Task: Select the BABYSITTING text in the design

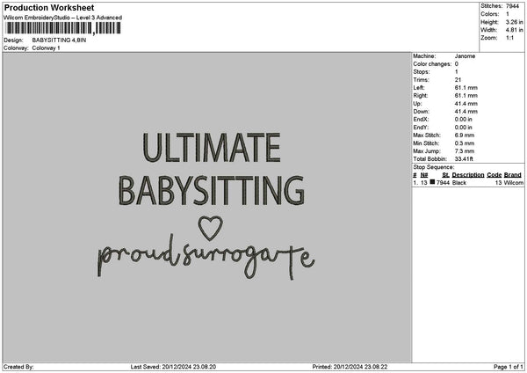Action: tap(212, 191)
